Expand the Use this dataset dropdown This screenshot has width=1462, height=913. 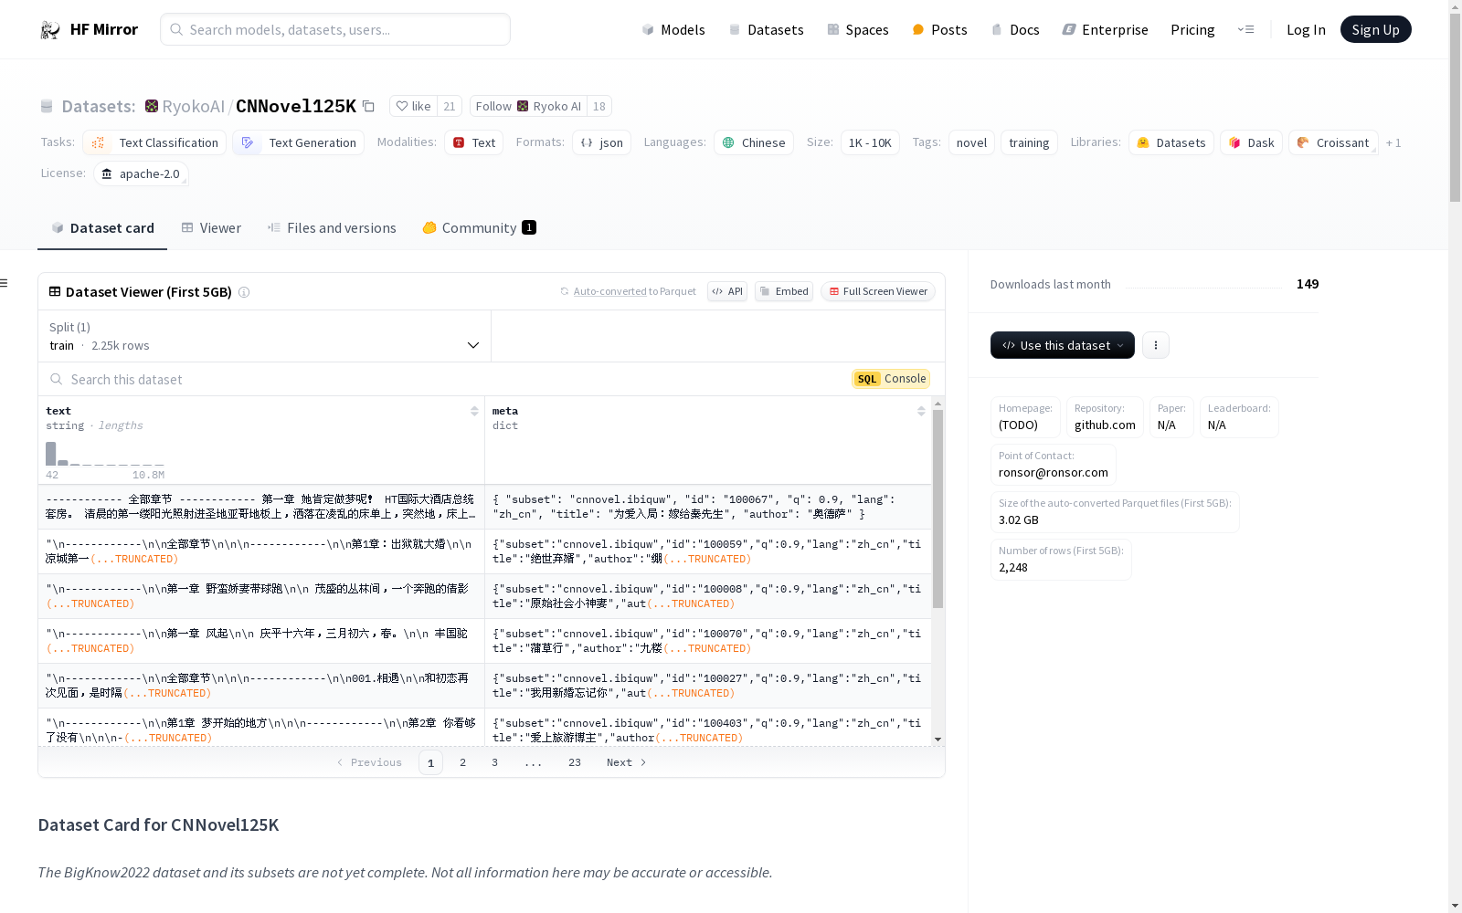click(x=1063, y=345)
